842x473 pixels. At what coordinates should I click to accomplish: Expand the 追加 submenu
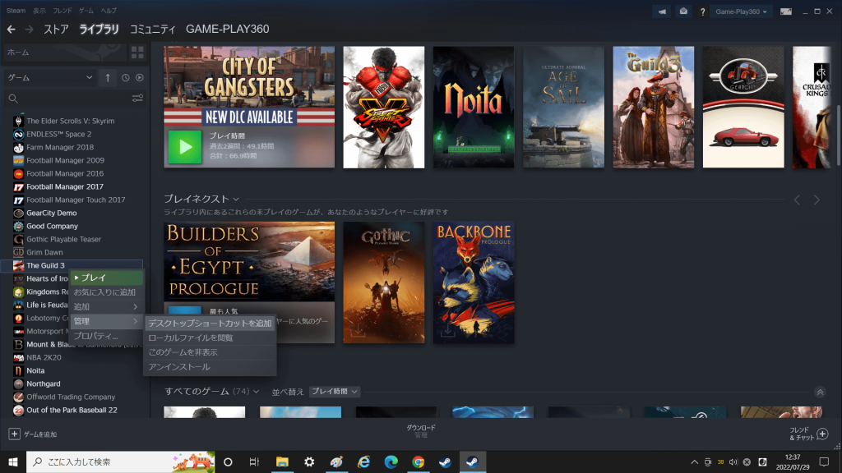pos(106,307)
